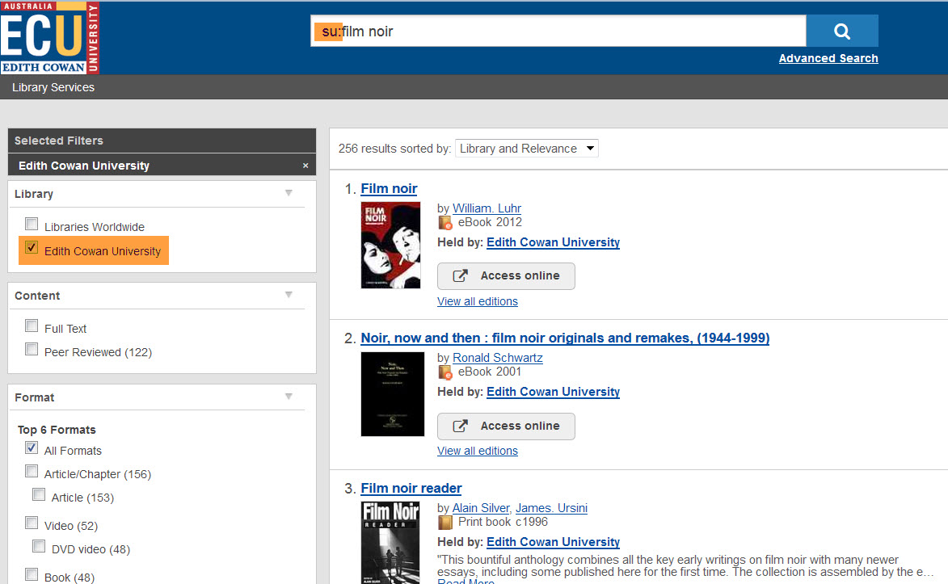The width and height of the screenshot is (948, 584).
Task: Click the 256 results sorted by text
Action: click(x=395, y=149)
